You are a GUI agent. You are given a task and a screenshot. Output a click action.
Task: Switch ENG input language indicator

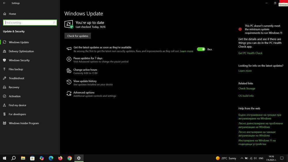click(x=261, y=158)
